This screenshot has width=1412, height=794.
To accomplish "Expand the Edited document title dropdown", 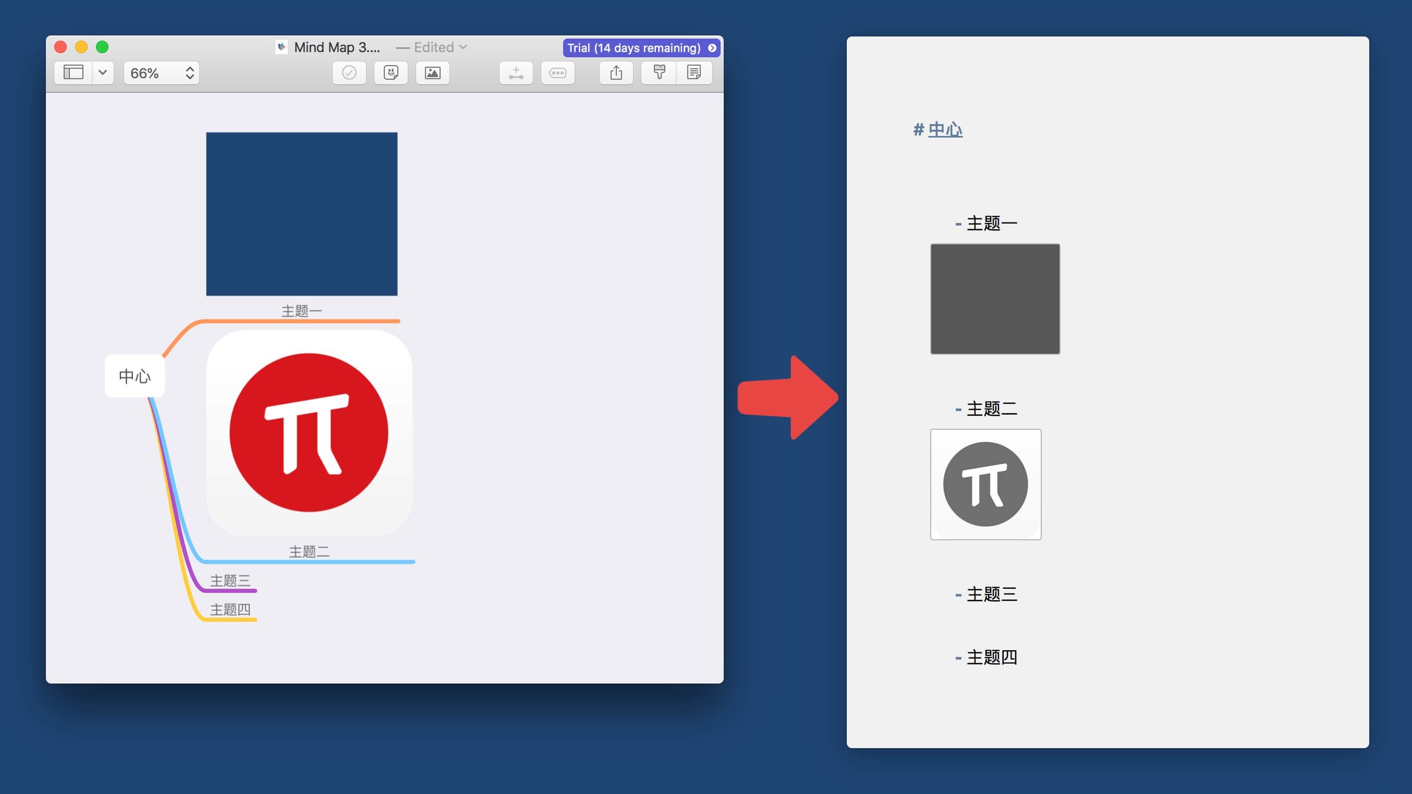I will coord(463,47).
